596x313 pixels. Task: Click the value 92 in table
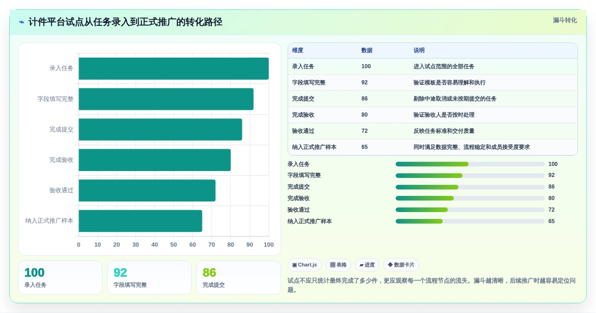click(x=365, y=83)
